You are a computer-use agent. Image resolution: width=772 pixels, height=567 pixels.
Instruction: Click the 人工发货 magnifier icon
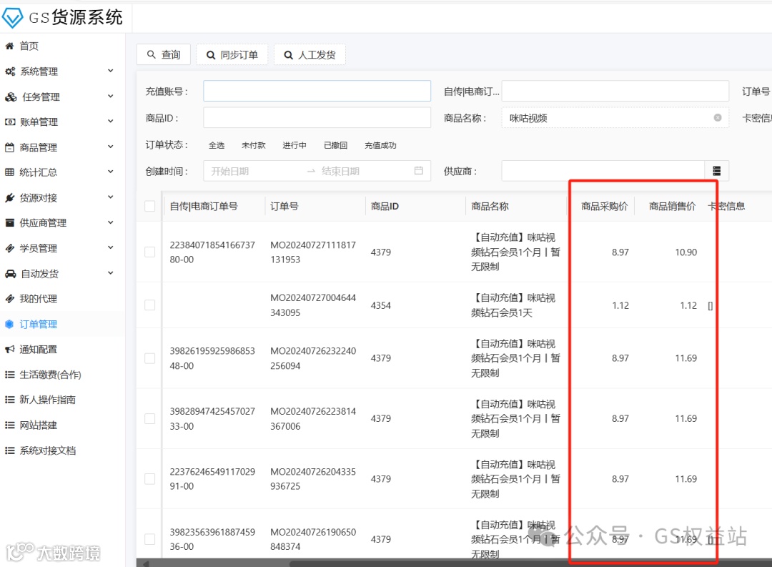(x=289, y=54)
